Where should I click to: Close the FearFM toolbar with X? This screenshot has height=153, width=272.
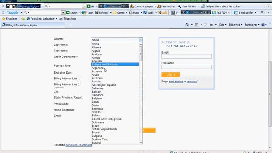3,6
